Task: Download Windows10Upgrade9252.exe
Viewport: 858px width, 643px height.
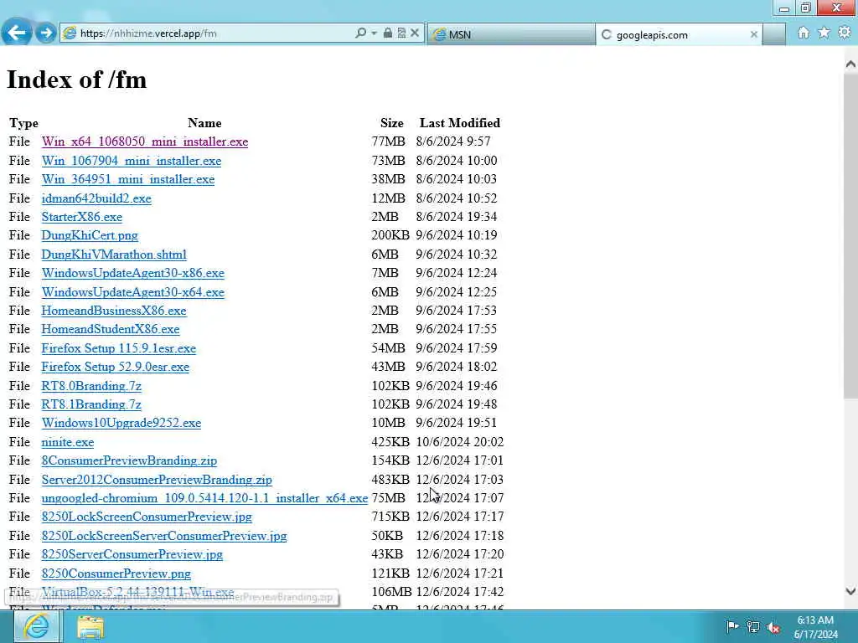Action: 121,423
